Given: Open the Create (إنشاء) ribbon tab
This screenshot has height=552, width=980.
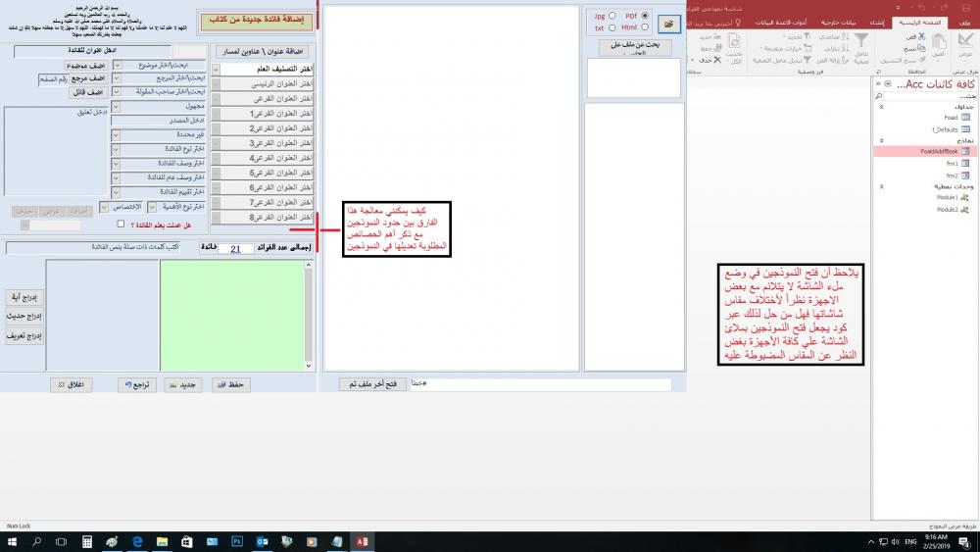Looking at the screenshot, I should pos(877,23).
